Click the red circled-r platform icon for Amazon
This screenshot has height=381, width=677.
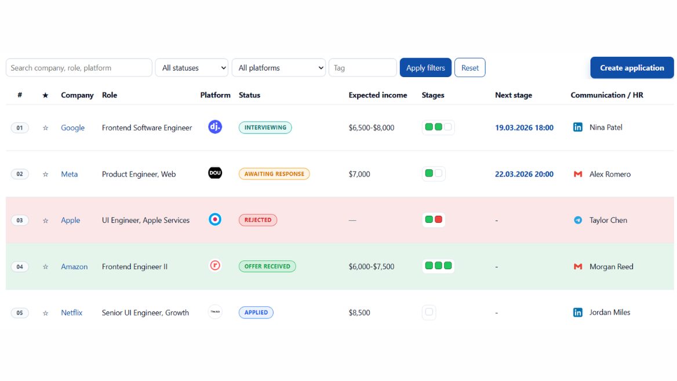[x=215, y=265]
